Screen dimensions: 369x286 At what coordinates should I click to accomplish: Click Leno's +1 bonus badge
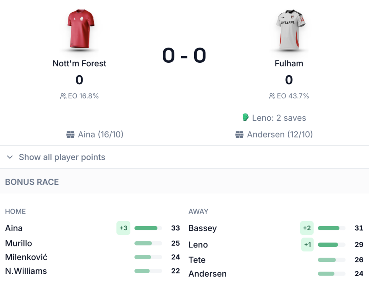pos(307,245)
